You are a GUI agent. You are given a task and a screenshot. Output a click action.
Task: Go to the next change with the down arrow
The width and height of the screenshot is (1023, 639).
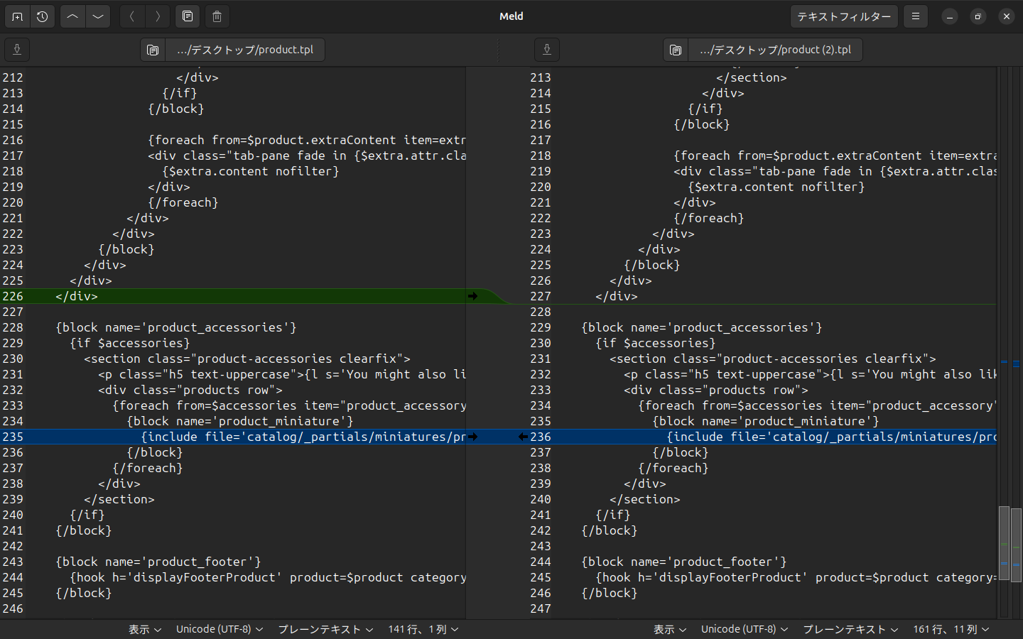click(x=98, y=16)
